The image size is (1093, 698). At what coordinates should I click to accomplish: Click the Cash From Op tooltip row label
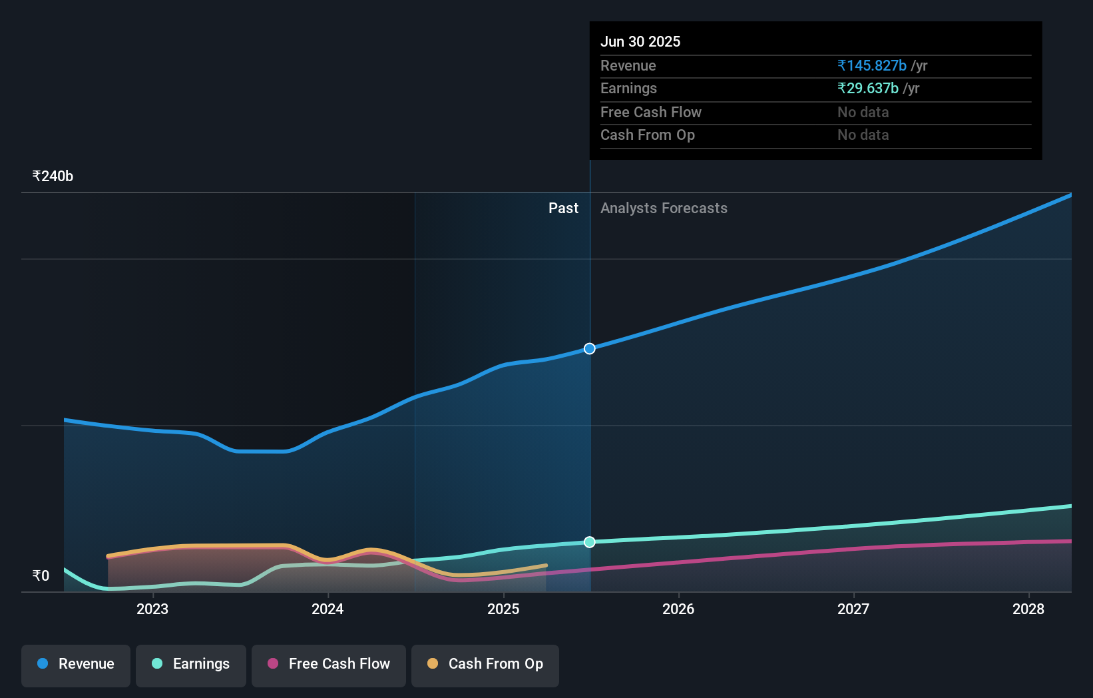(648, 135)
